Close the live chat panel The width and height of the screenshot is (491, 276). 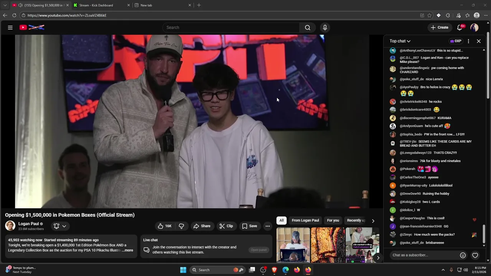479,41
